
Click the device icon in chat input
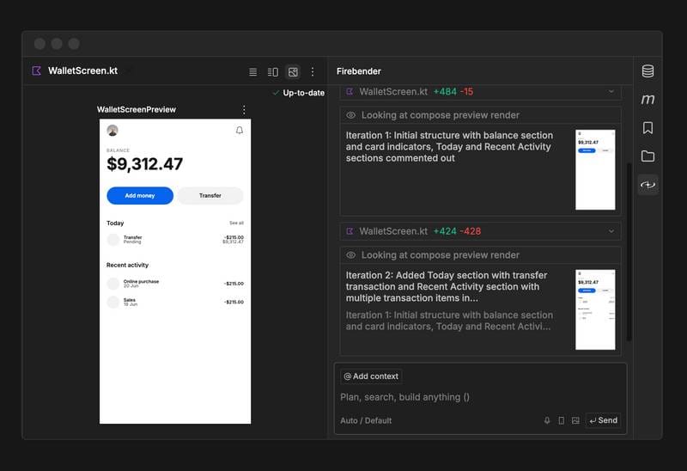click(562, 420)
